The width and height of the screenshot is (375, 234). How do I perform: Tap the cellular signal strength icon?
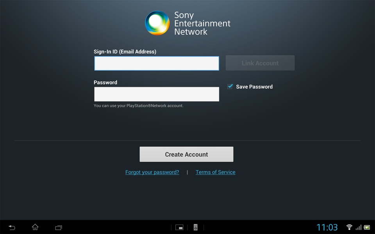(x=358, y=227)
